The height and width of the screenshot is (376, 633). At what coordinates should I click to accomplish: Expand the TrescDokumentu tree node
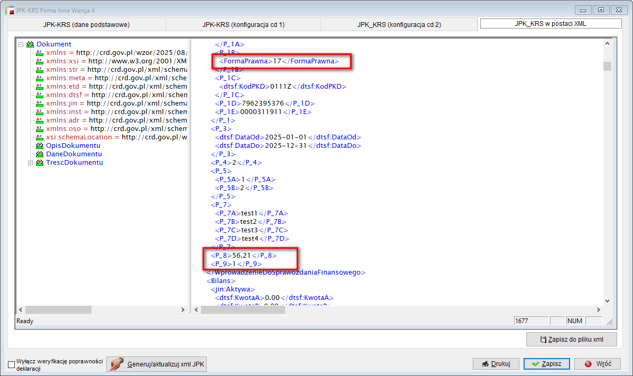(31, 163)
